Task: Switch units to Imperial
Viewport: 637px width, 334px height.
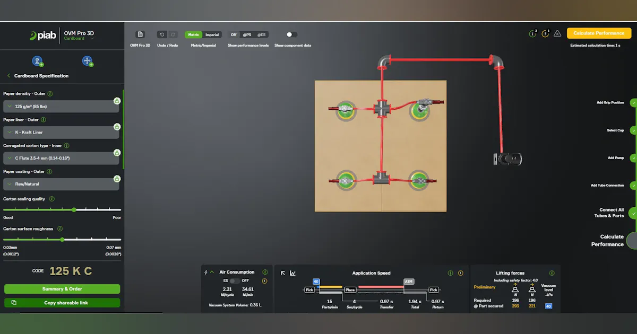Action: tap(212, 34)
